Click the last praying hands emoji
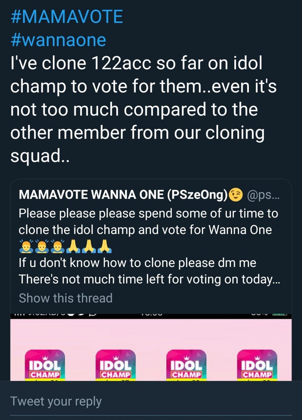 point(105,246)
